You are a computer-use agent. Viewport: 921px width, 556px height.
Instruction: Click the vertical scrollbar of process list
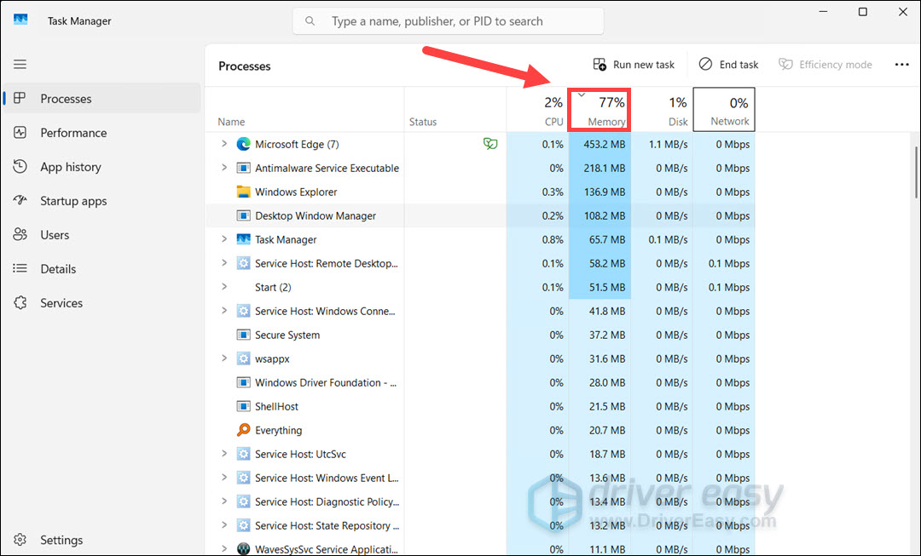click(x=916, y=172)
